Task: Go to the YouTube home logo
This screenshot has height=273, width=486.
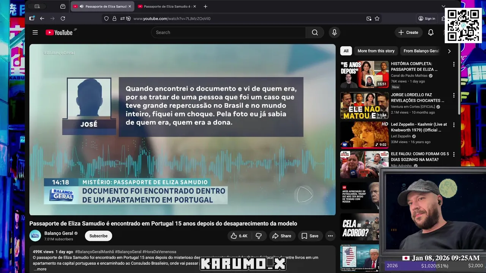Action: point(59,33)
